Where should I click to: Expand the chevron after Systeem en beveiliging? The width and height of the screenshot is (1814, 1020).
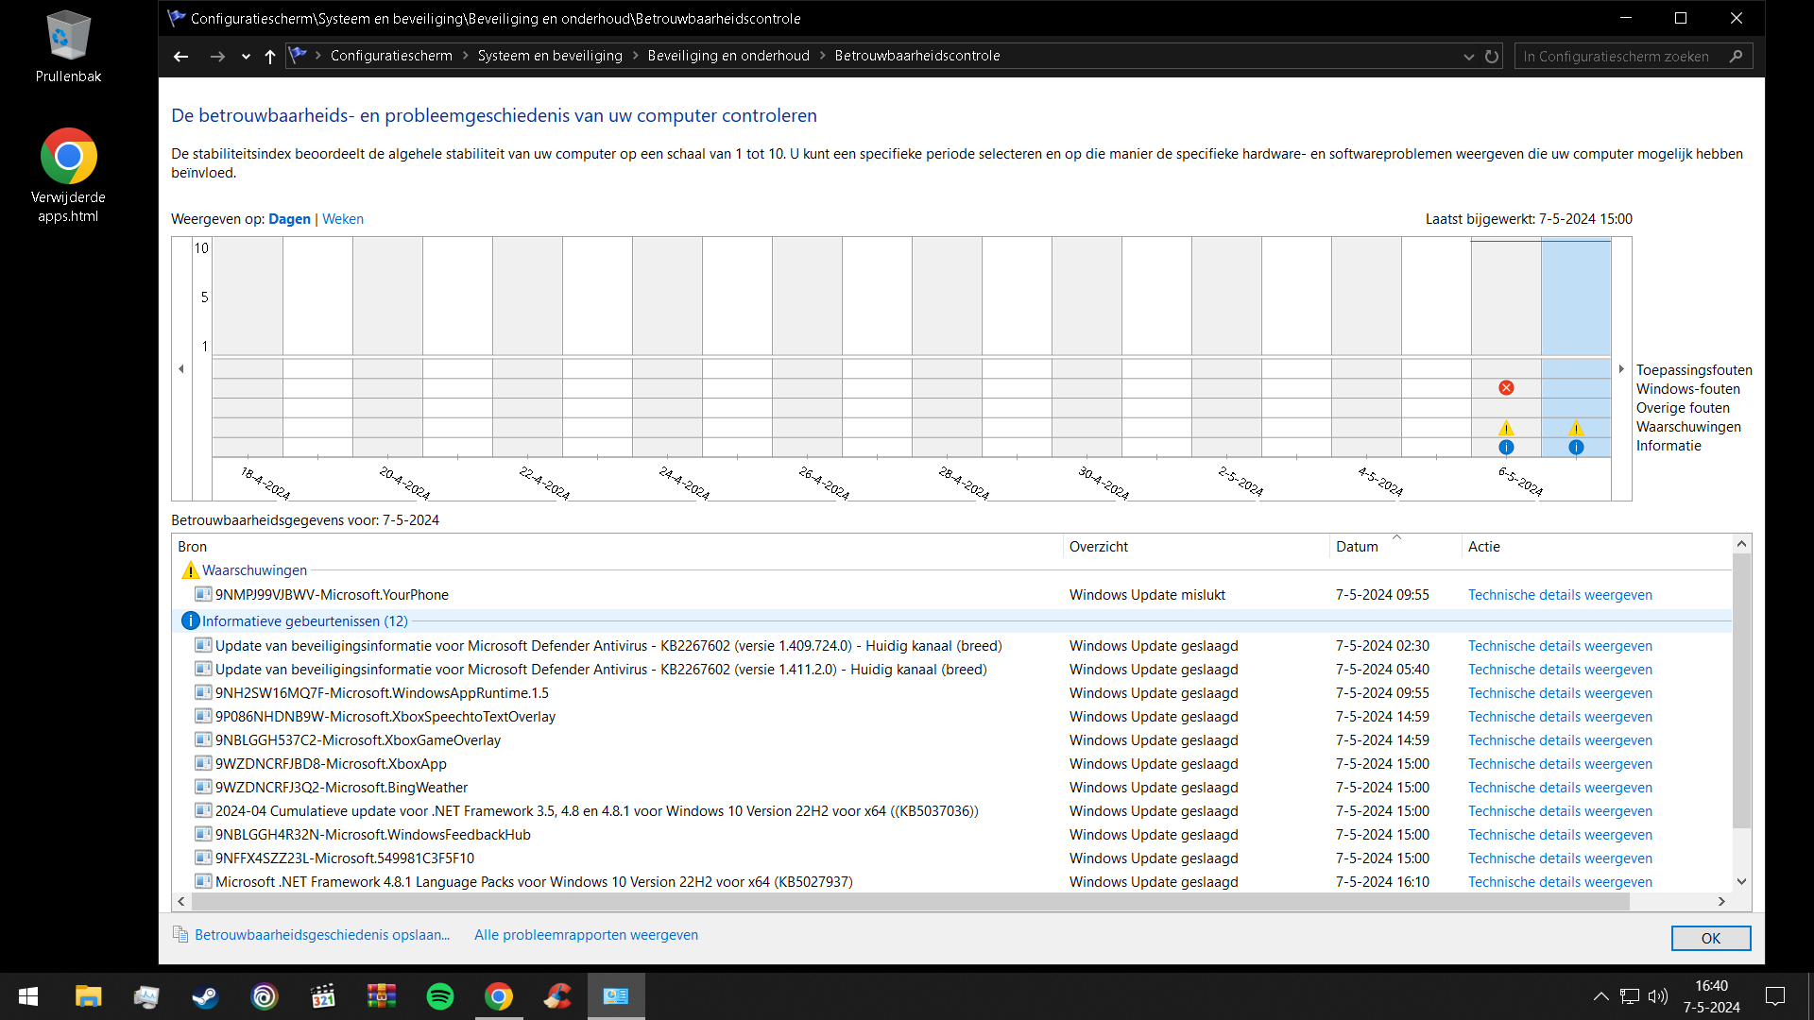pos(636,56)
